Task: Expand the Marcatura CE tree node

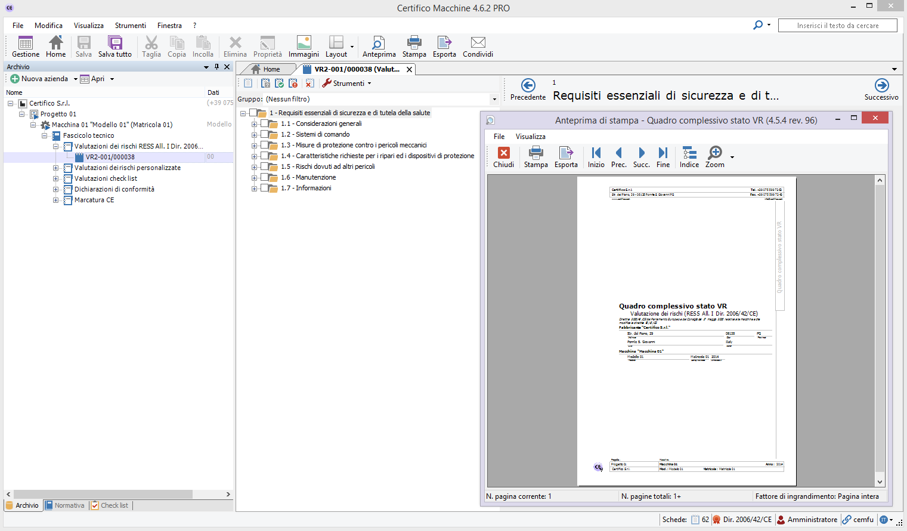Action: click(x=55, y=200)
